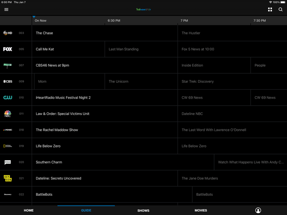
Task: Open Inside Edition listing
Action: (x=214, y=65)
